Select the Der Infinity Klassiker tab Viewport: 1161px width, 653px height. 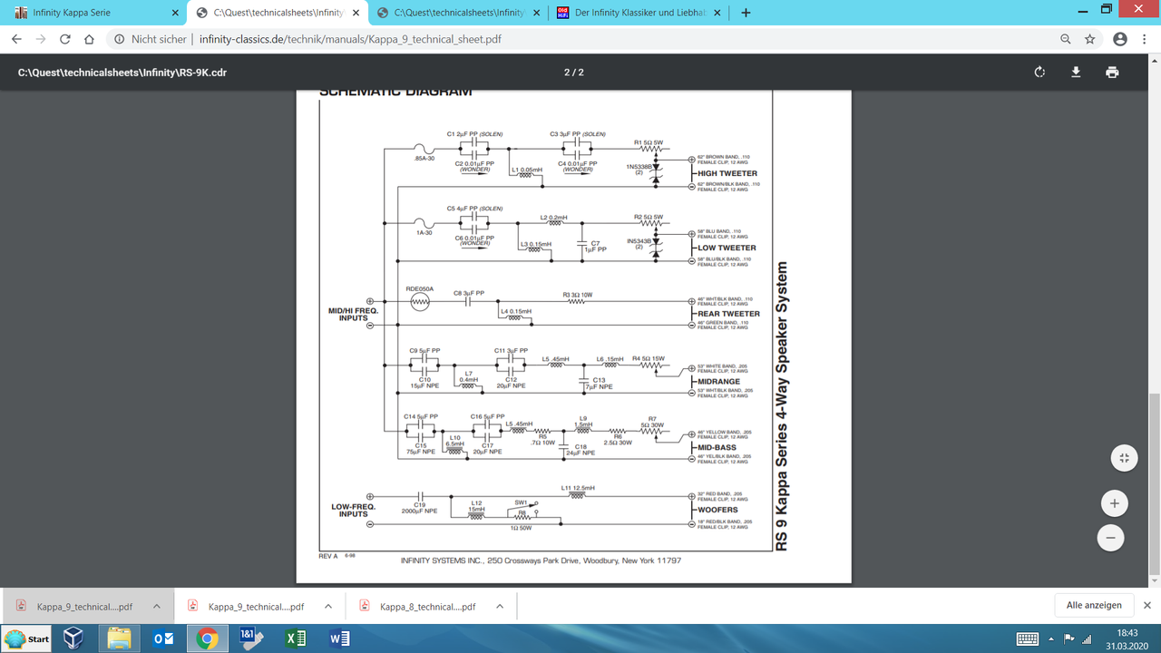pyautogui.click(x=639, y=13)
